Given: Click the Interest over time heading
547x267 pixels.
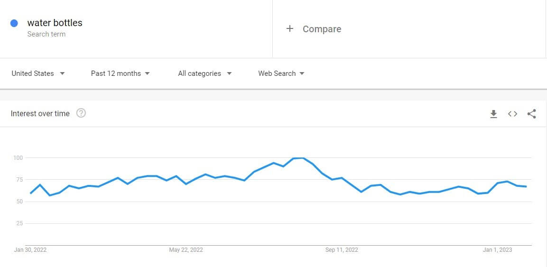Looking at the screenshot, I should click(x=40, y=114).
